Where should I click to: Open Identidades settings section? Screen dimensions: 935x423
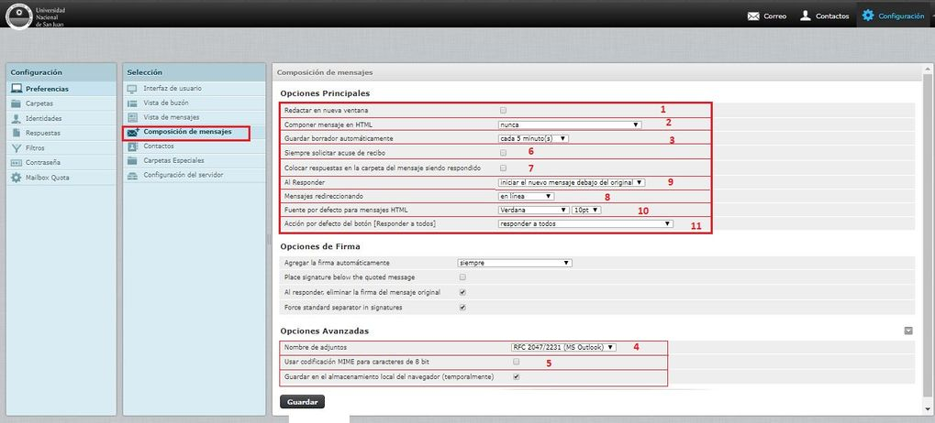(43, 118)
